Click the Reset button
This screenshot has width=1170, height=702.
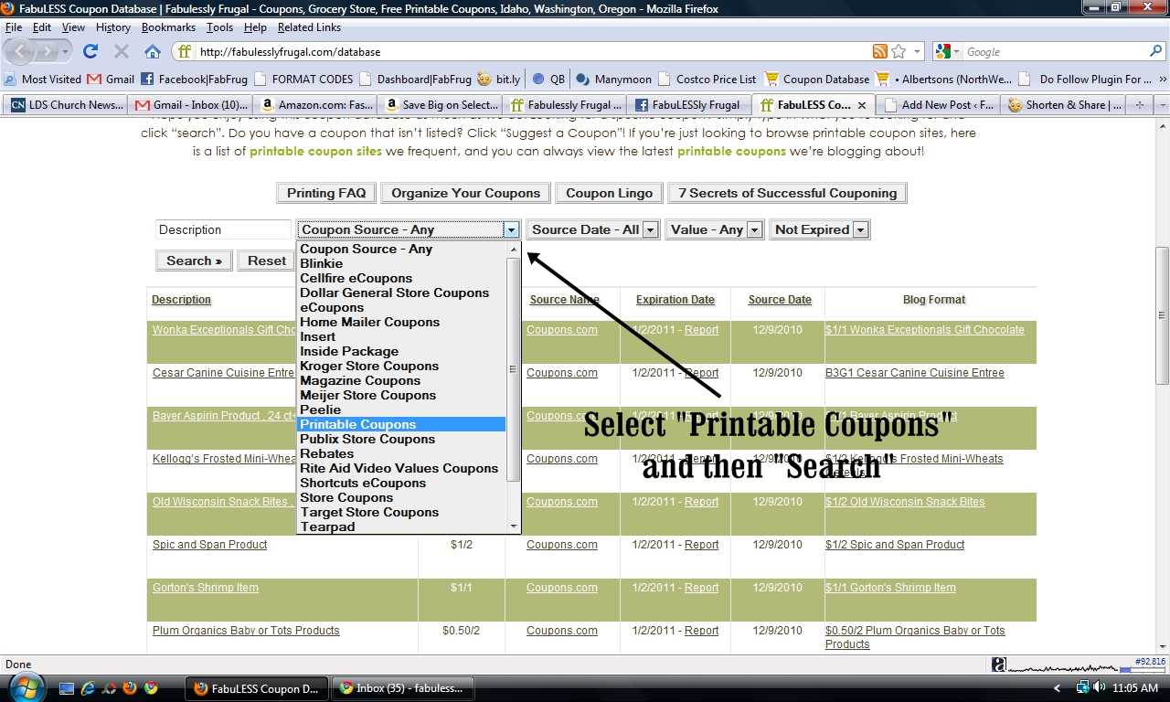tap(266, 261)
